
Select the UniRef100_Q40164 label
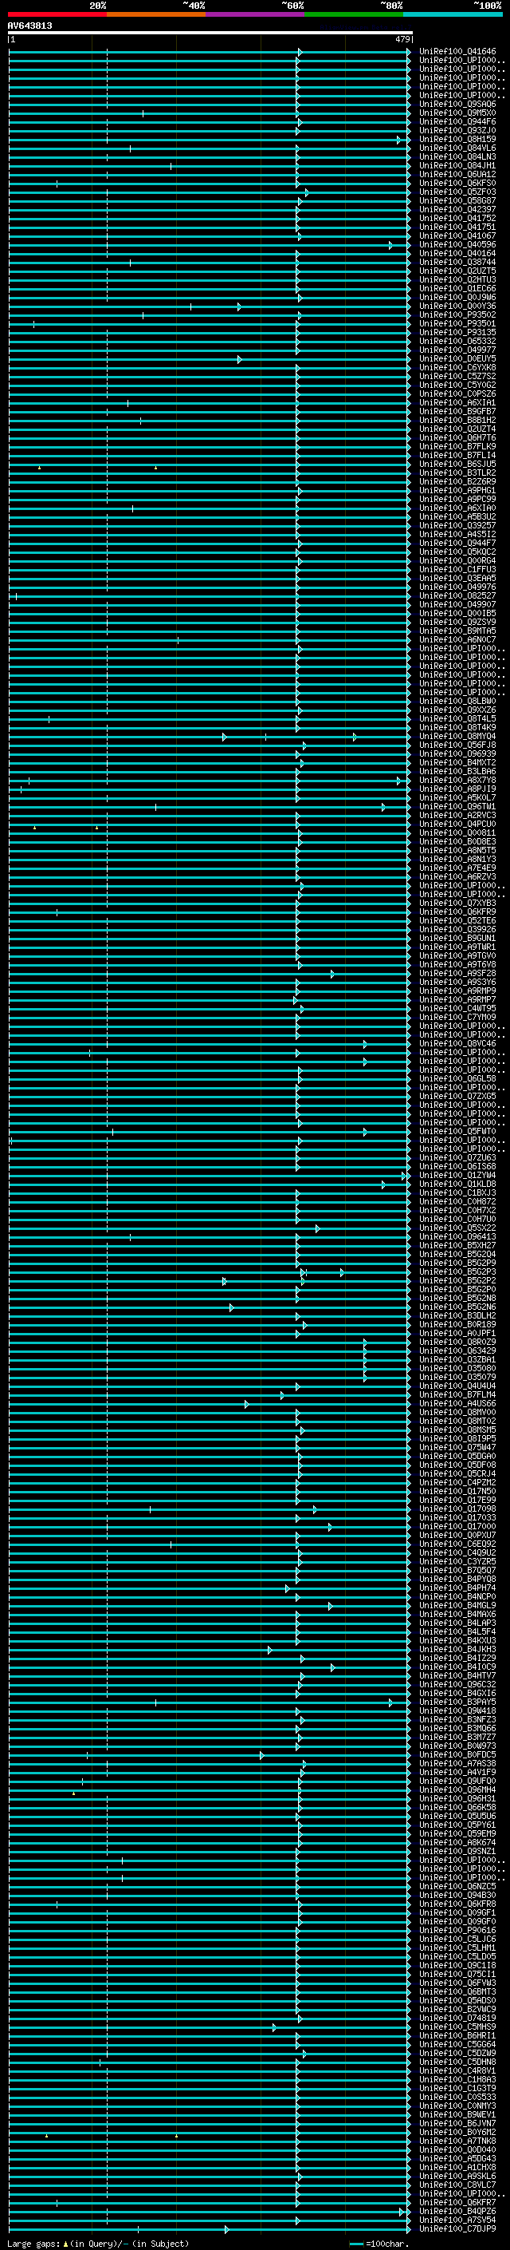click(x=457, y=253)
